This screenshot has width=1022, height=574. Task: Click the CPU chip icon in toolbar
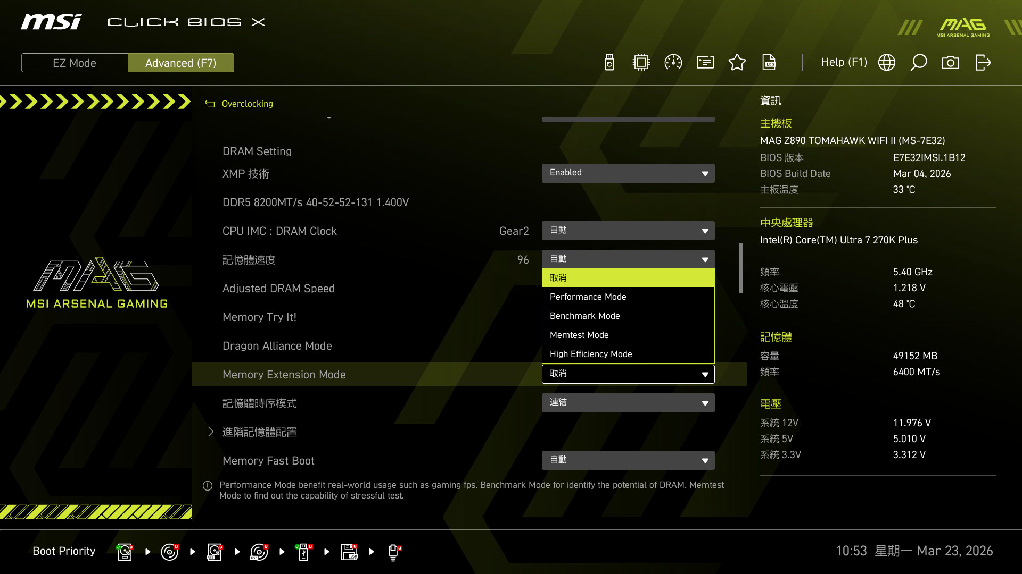click(x=641, y=63)
